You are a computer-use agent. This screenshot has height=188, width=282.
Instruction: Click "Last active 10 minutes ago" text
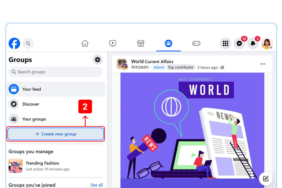point(47,169)
